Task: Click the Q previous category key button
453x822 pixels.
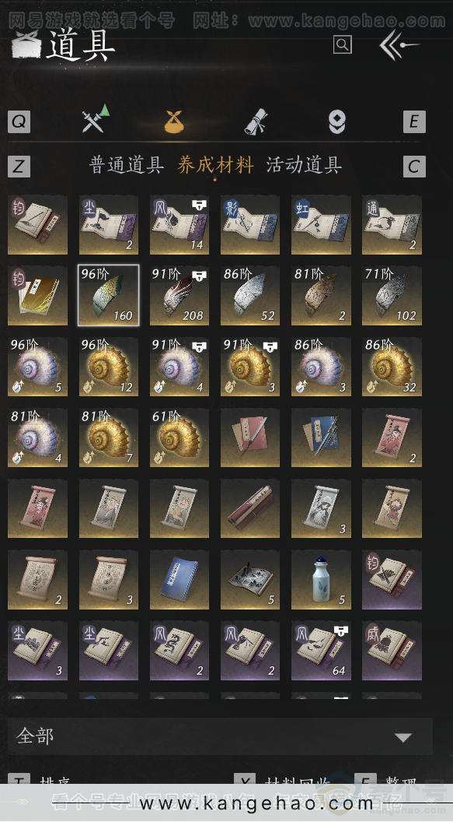Action: [x=19, y=121]
